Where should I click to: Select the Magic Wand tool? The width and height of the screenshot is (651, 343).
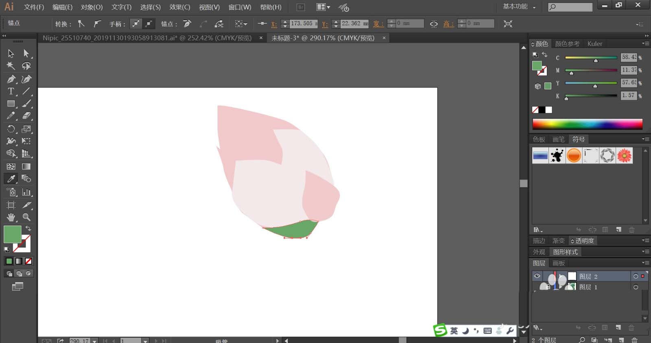pyautogui.click(x=11, y=66)
